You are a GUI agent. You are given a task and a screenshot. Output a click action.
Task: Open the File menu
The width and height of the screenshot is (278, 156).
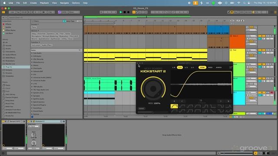click(18, 3)
